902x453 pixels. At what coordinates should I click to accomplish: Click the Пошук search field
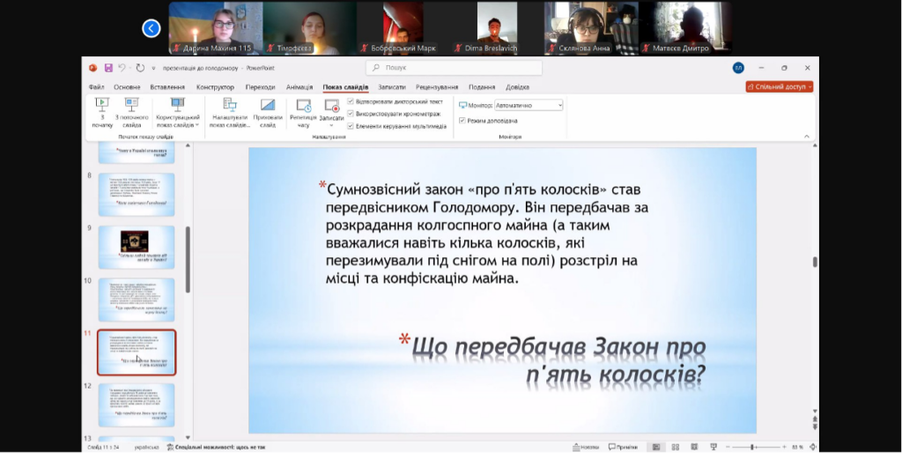(x=454, y=68)
